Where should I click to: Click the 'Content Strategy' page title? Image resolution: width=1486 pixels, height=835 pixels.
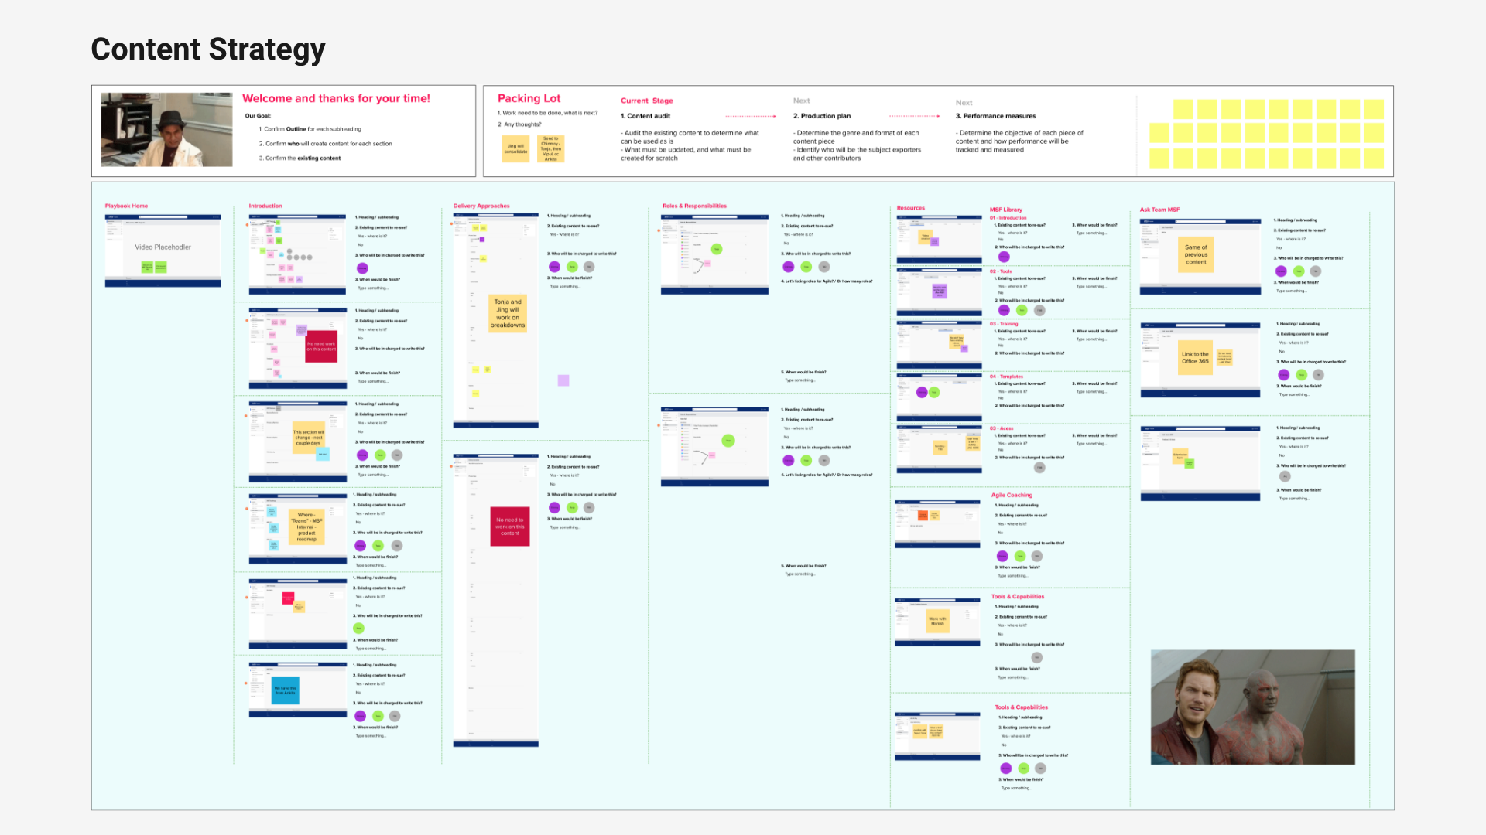(x=207, y=49)
